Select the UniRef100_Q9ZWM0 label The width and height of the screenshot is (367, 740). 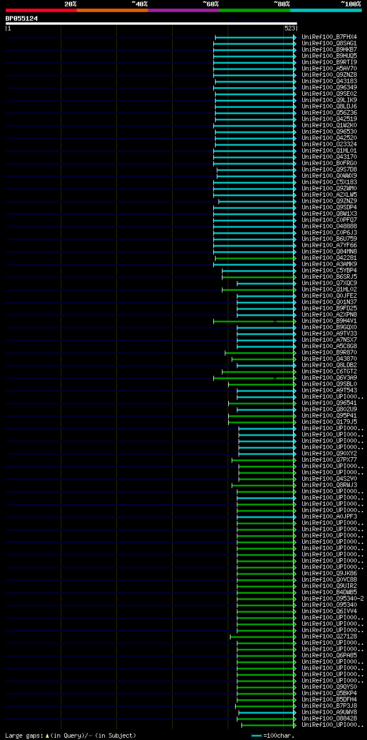coord(329,188)
